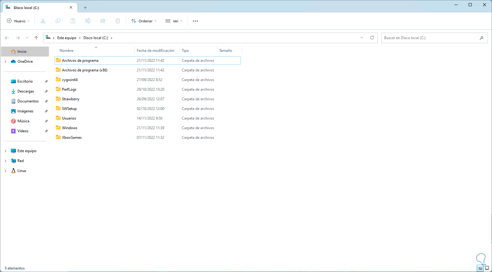Click Disco local (C:) in address breadcrumb
The width and height of the screenshot is (492, 272).
pos(96,38)
